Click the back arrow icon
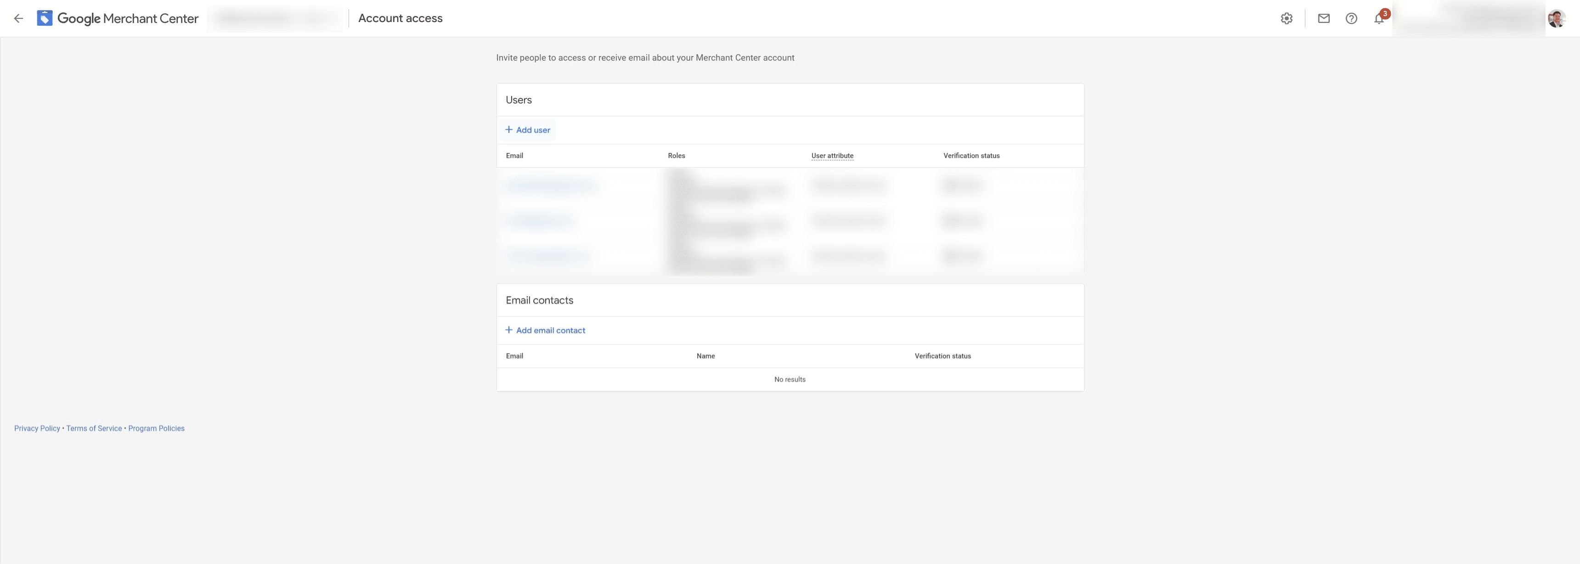This screenshot has width=1580, height=564. [18, 18]
